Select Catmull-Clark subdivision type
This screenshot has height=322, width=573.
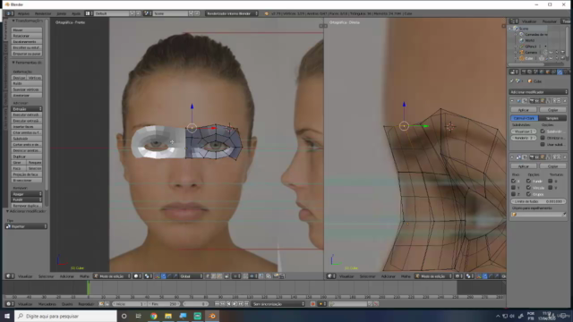(525, 118)
